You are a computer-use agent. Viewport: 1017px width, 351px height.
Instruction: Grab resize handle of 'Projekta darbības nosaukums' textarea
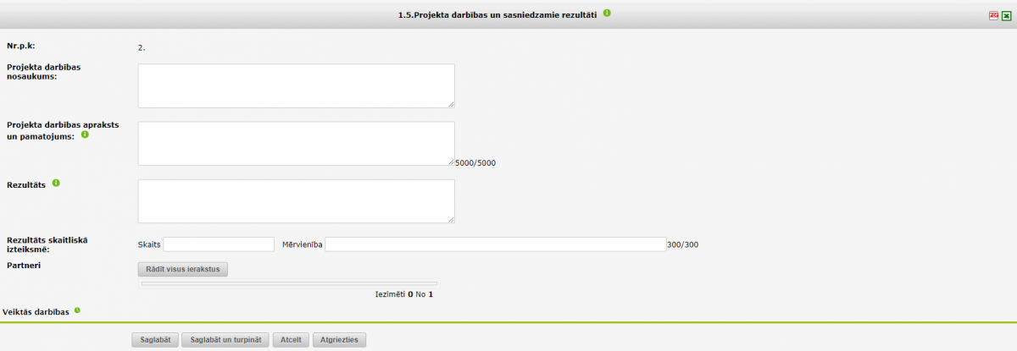tap(451, 104)
